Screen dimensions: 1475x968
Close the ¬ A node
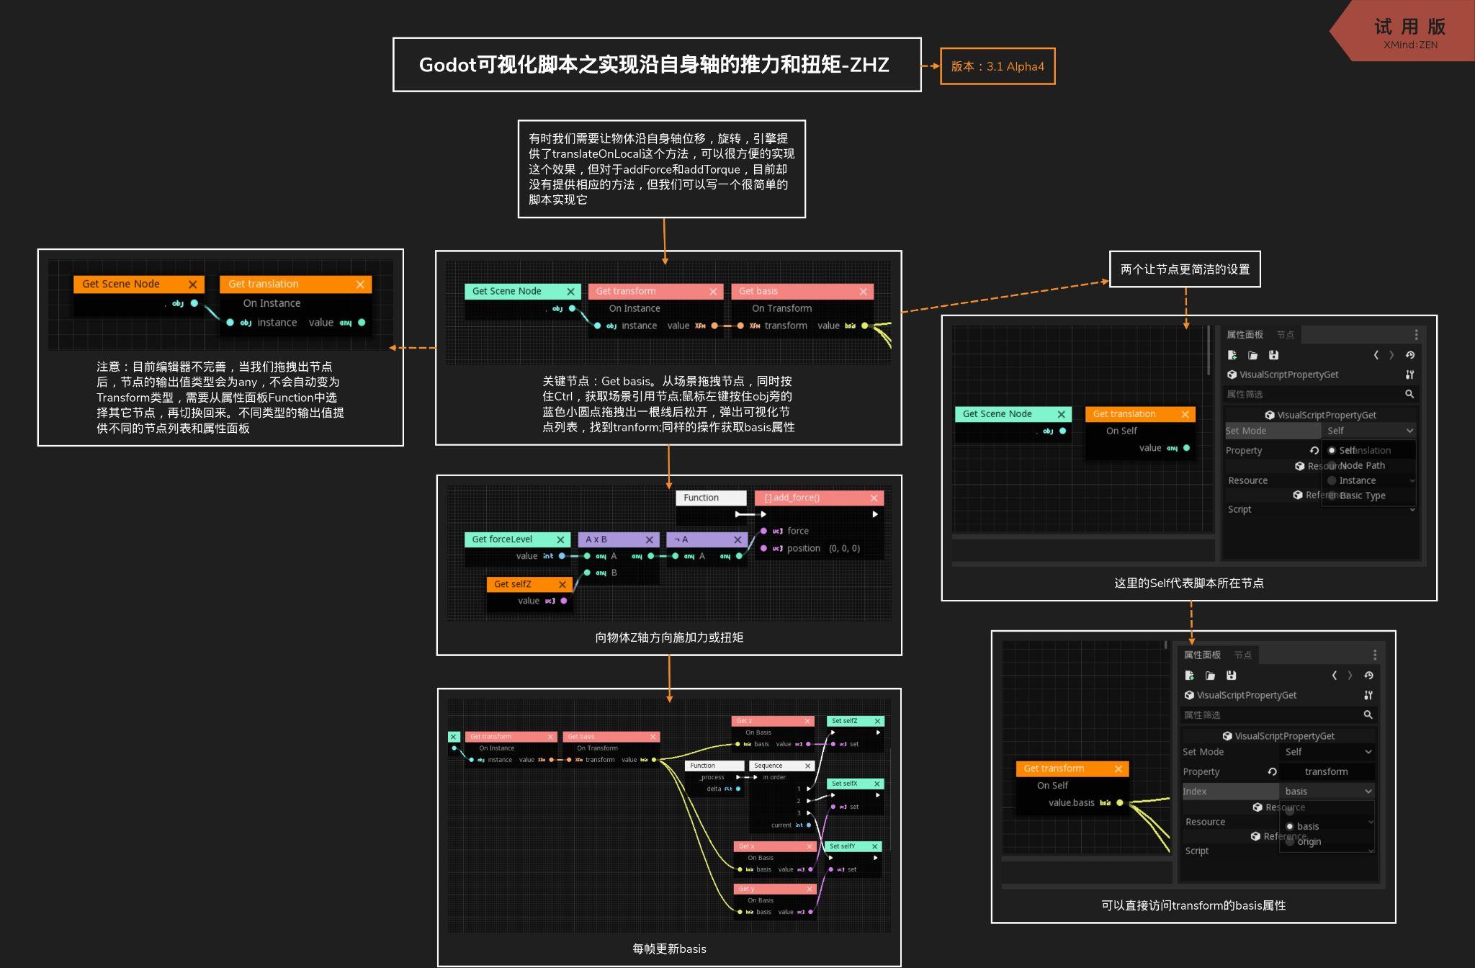[737, 539]
